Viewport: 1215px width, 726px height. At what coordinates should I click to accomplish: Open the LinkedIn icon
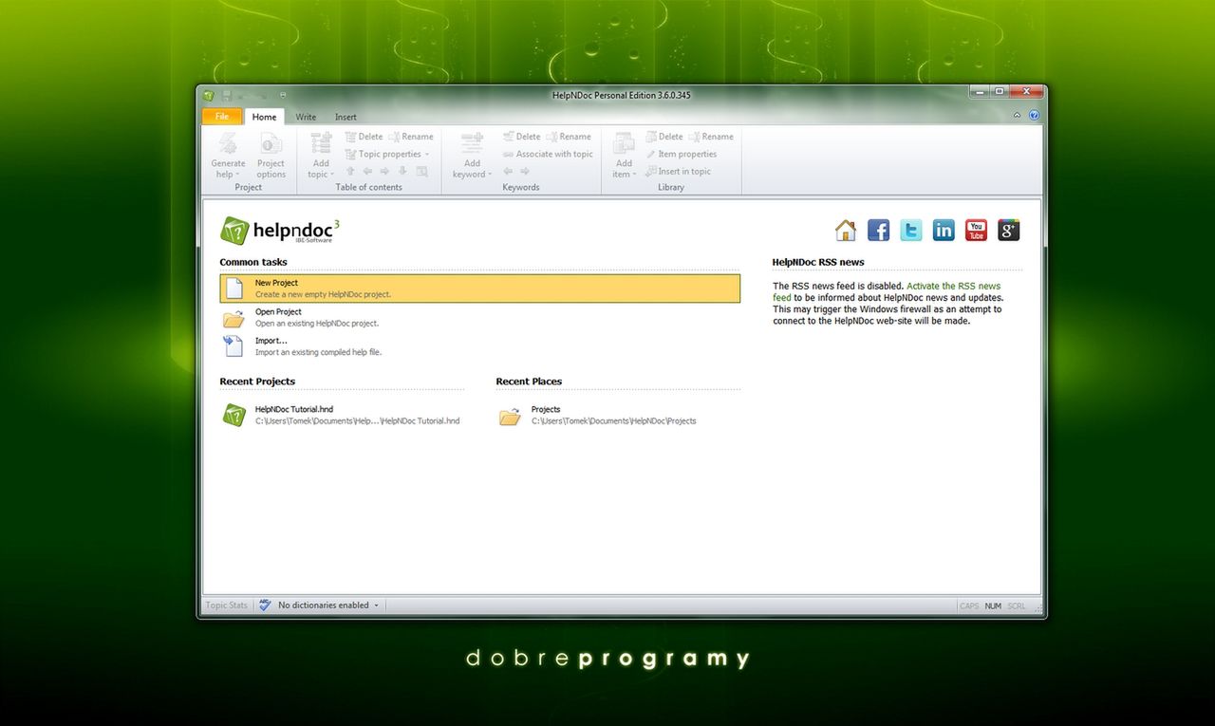(944, 231)
